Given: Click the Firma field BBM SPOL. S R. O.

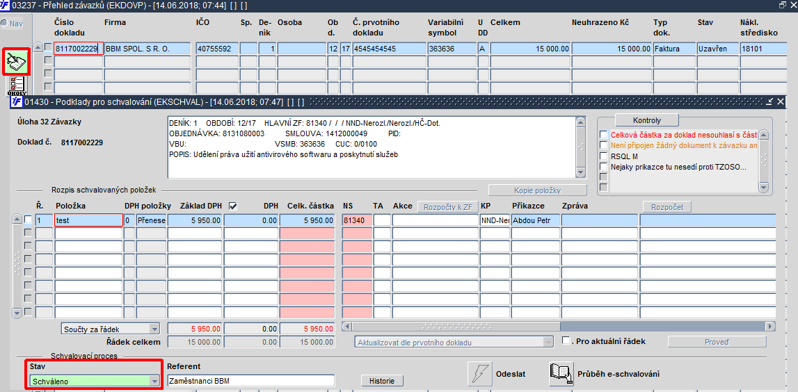Looking at the screenshot, I should (147, 49).
